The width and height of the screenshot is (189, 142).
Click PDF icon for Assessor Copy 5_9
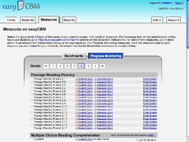coord(95,104)
